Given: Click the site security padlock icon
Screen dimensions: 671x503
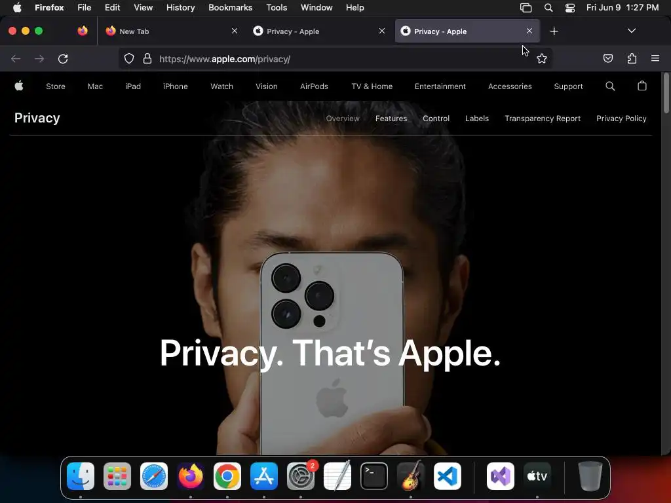Looking at the screenshot, I should (x=147, y=58).
